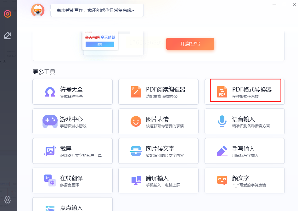Click the 截屏 title text
Viewport: 298px width, 211px height.
(x=66, y=149)
